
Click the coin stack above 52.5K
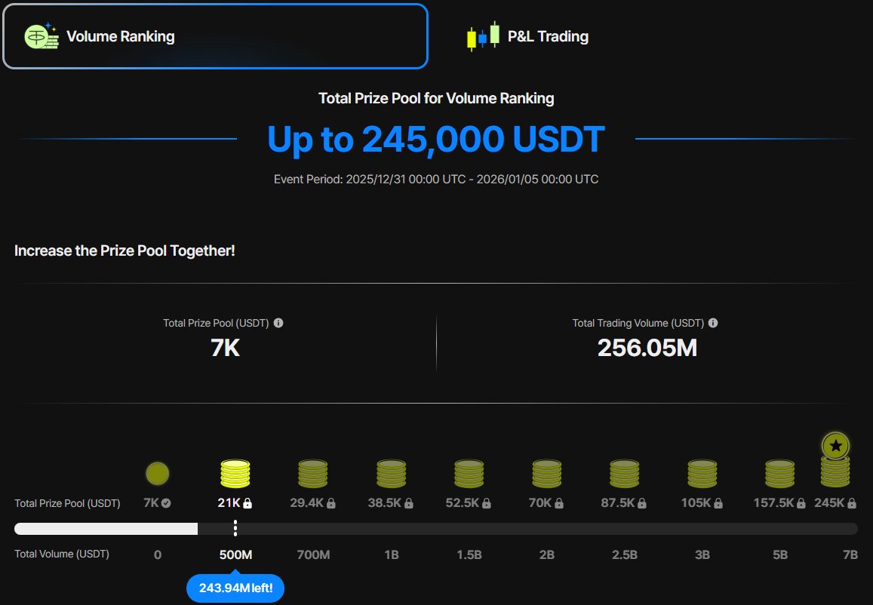pyautogui.click(x=469, y=474)
